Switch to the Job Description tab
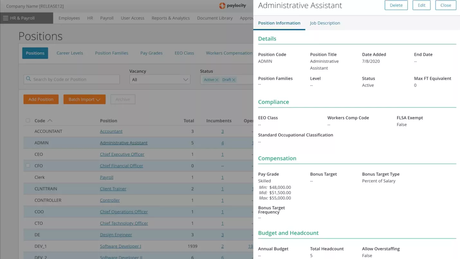 (325, 23)
